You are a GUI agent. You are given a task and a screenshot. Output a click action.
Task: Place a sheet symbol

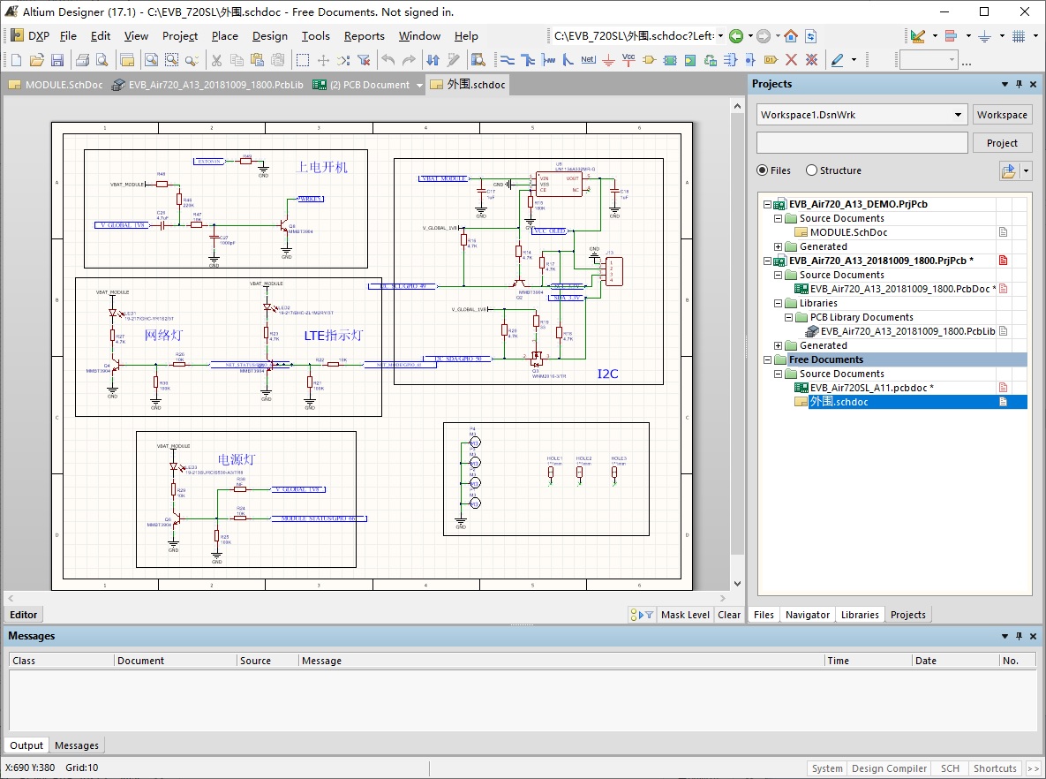tap(670, 60)
